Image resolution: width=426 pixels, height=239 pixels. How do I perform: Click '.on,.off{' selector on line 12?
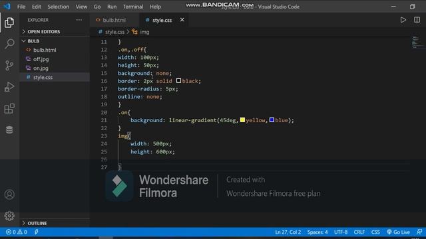point(132,50)
